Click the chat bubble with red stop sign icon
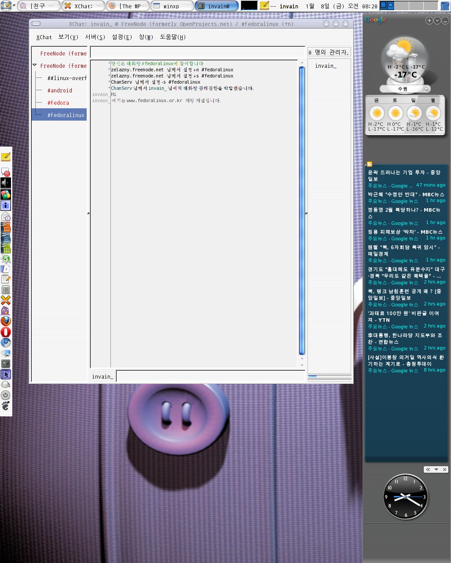The image size is (451, 563). tap(6, 172)
